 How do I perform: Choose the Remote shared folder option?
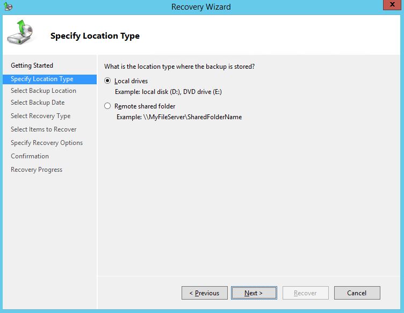click(107, 106)
